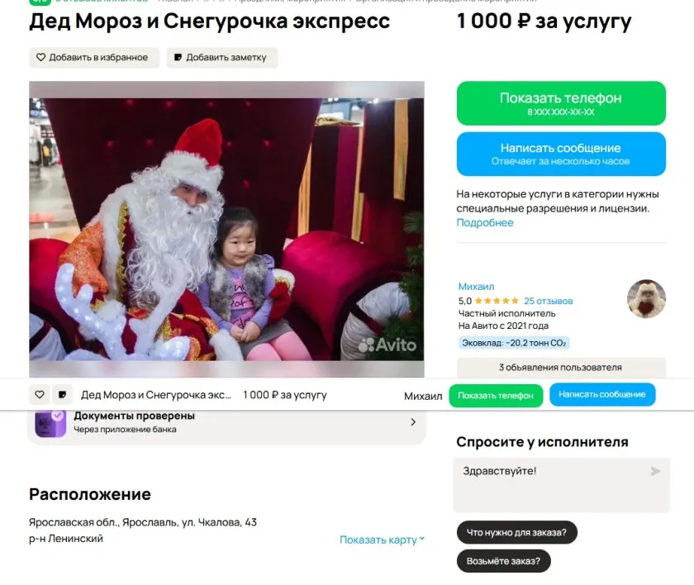
Task: Select the 'Возьмёте заказ?' quick question
Action: (503, 561)
